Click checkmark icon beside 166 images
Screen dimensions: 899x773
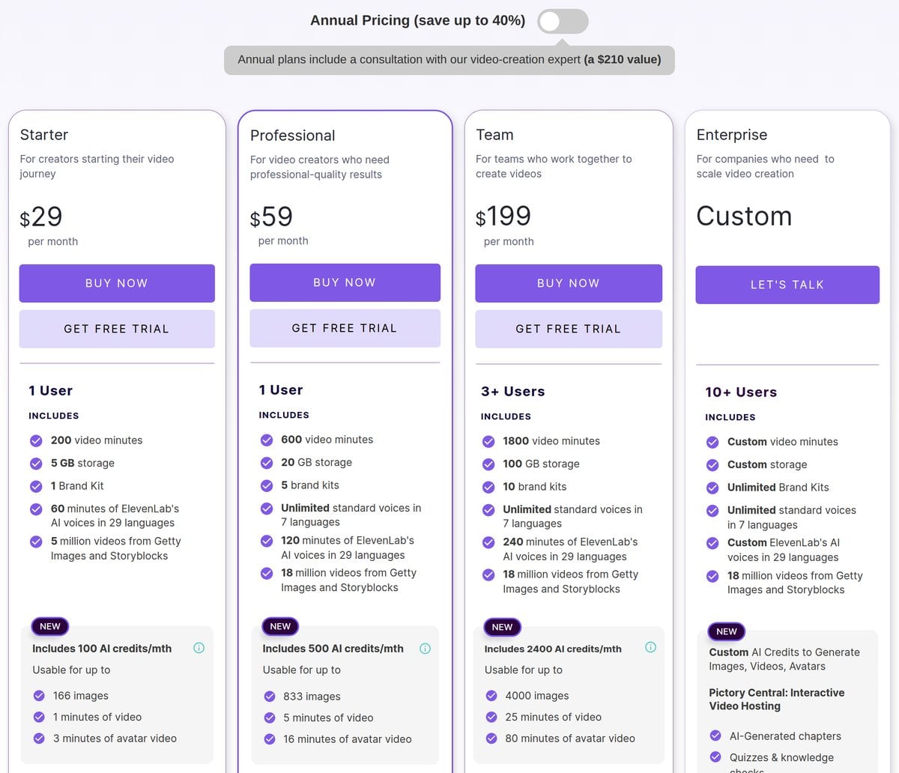tap(39, 696)
